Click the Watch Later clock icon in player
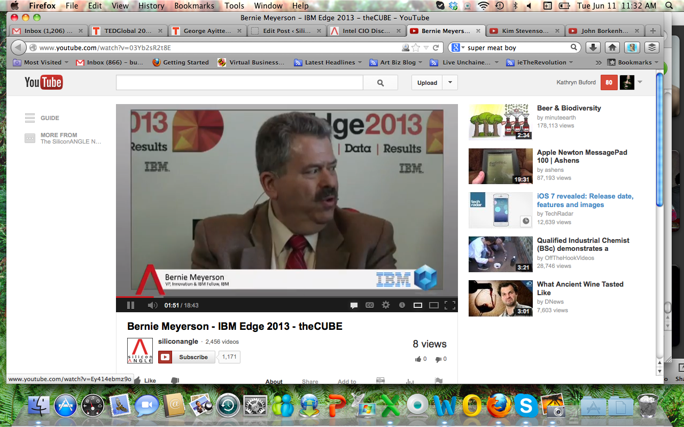This screenshot has width=684, height=427. point(402,305)
